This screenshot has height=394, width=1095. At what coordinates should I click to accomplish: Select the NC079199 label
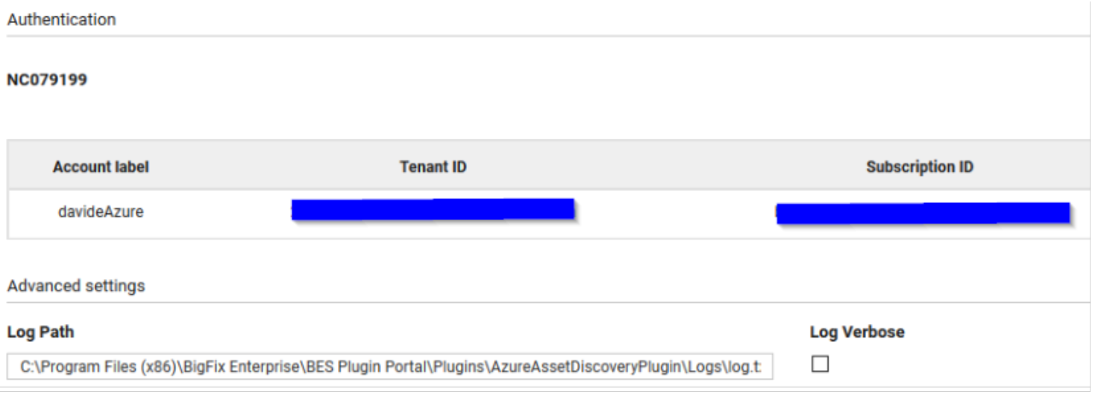pyautogui.click(x=47, y=80)
